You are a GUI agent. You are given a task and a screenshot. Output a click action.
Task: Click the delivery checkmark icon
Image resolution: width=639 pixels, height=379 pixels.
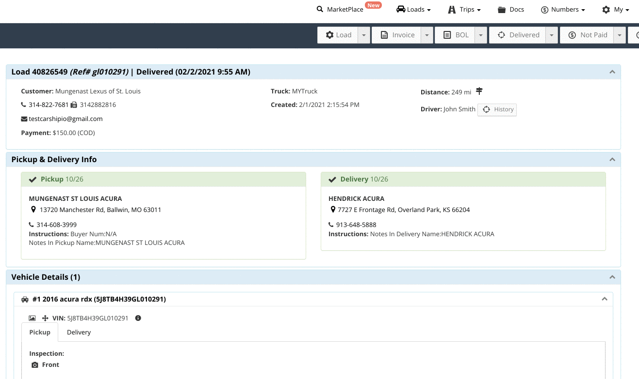pyautogui.click(x=332, y=180)
